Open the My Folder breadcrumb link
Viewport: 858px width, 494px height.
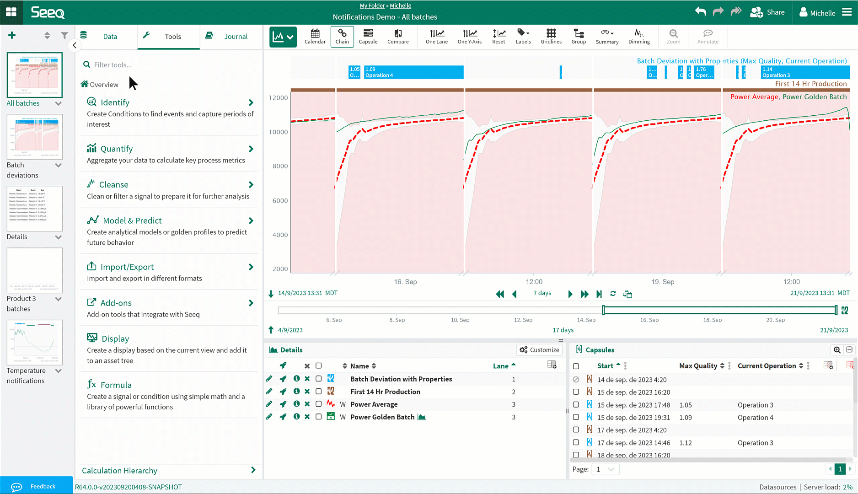pos(372,5)
